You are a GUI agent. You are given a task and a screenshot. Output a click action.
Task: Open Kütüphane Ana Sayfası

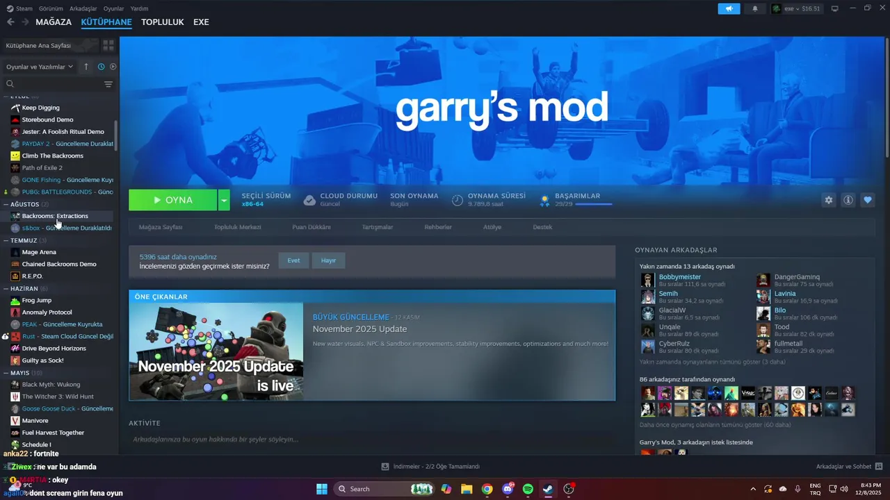[50, 45]
